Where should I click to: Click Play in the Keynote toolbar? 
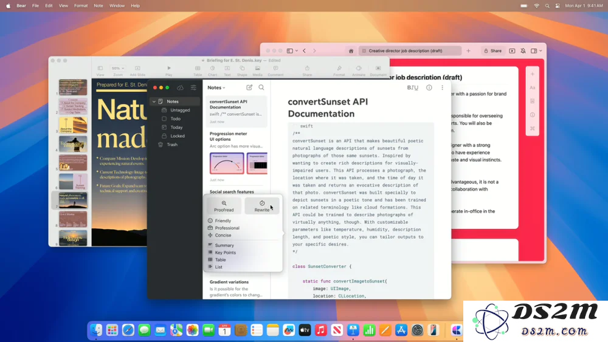[x=168, y=70]
